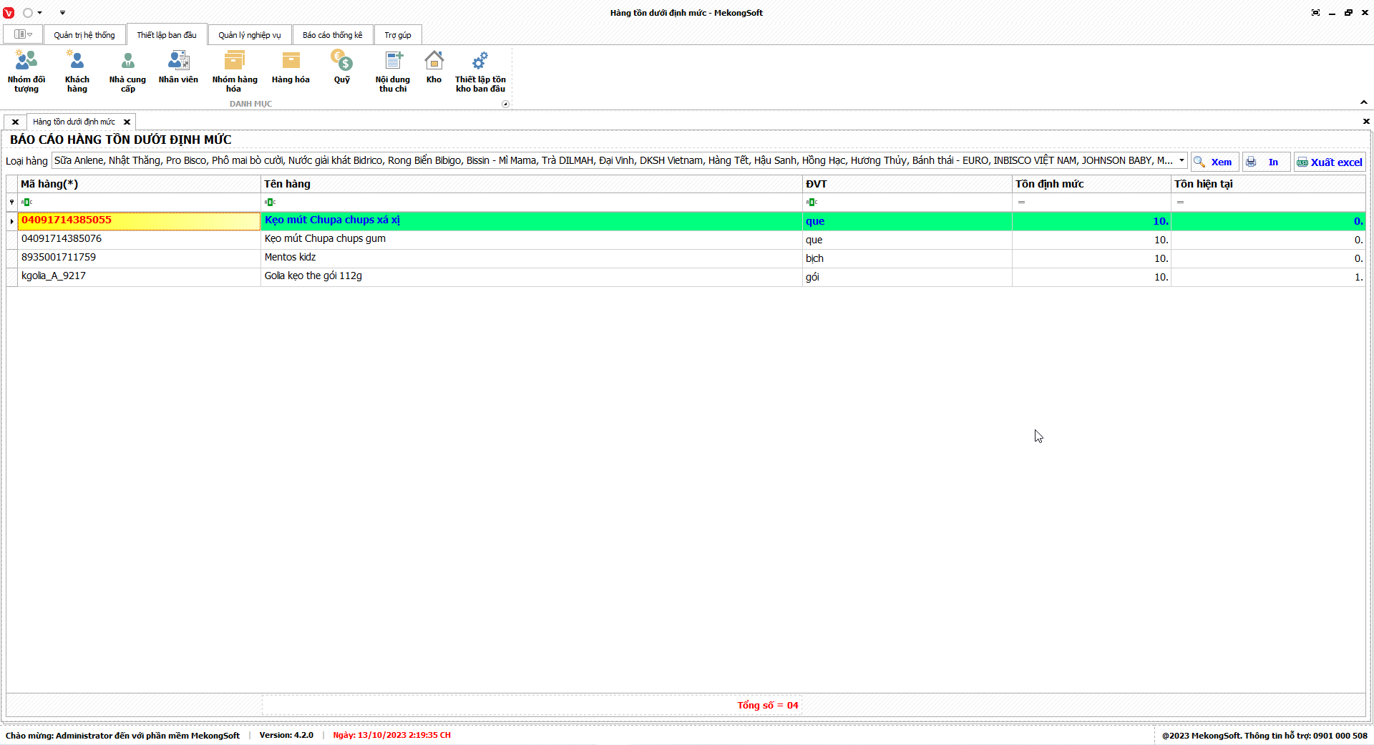The width and height of the screenshot is (1374, 745).
Task: Open Hàng hóa product catalog
Action: coord(291,68)
